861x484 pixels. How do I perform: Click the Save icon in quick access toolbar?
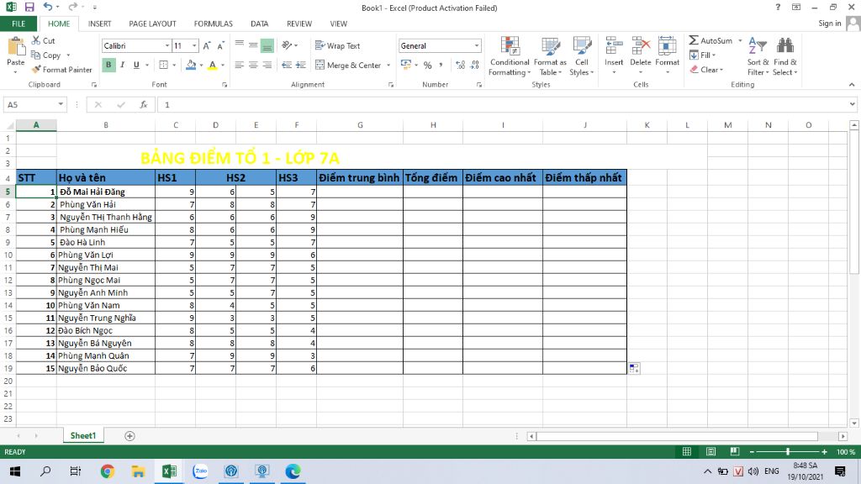click(x=29, y=7)
